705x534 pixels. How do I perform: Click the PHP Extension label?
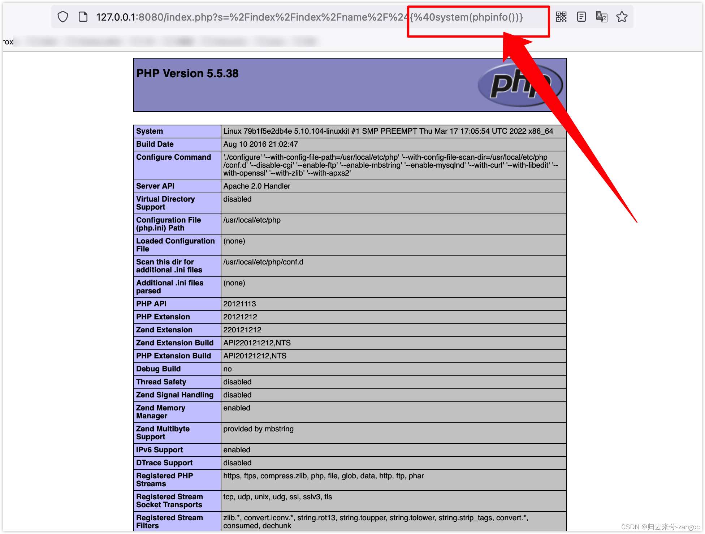pos(163,317)
